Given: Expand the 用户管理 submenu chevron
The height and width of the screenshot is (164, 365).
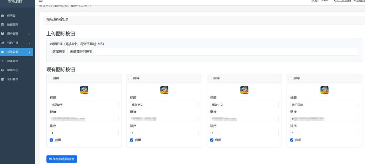Looking at the screenshot, I should pyautogui.click(x=29, y=34).
